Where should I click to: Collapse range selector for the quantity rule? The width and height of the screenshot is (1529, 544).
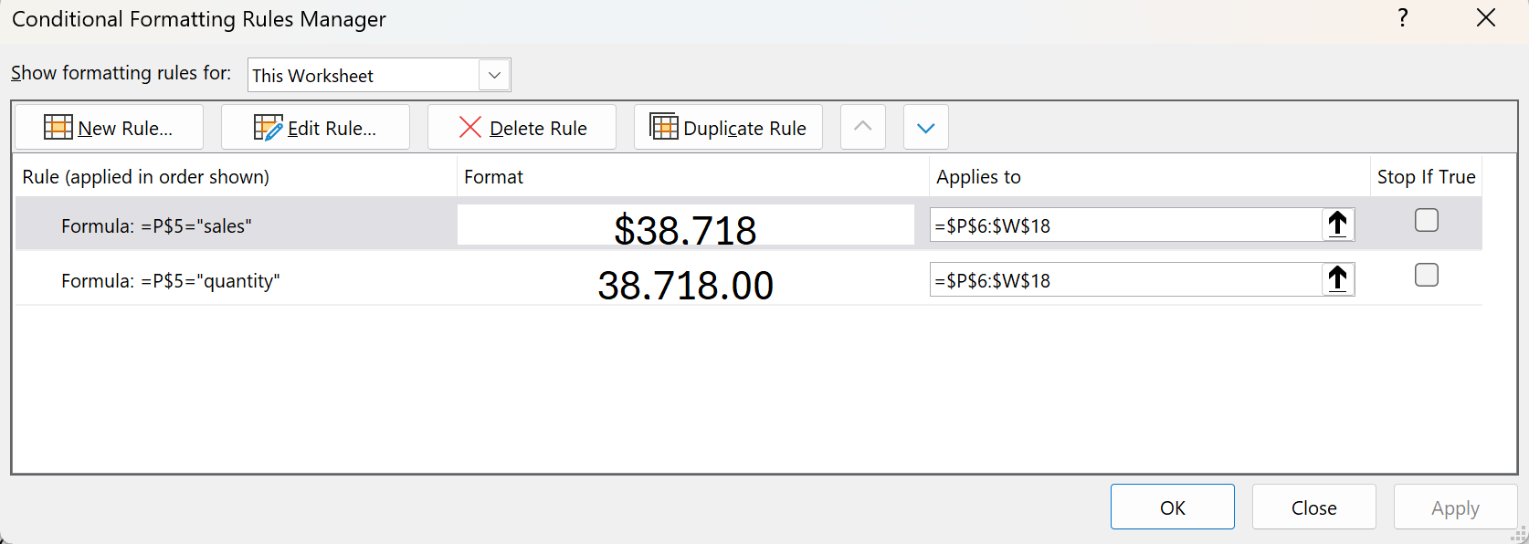coord(1338,279)
